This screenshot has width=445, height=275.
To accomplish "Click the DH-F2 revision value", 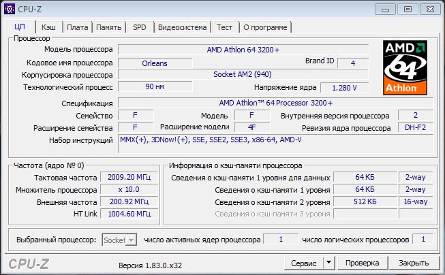I will (416, 127).
